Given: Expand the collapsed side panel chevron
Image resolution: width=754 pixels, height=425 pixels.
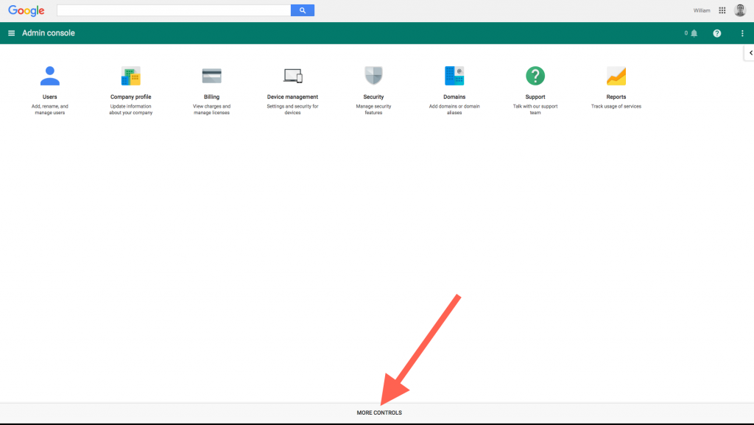Looking at the screenshot, I should pyautogui.click(x=749, y=53).
